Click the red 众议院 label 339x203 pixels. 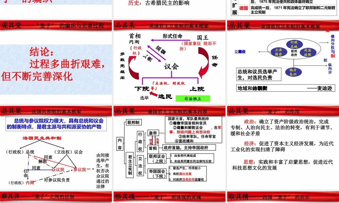point(58,170)
